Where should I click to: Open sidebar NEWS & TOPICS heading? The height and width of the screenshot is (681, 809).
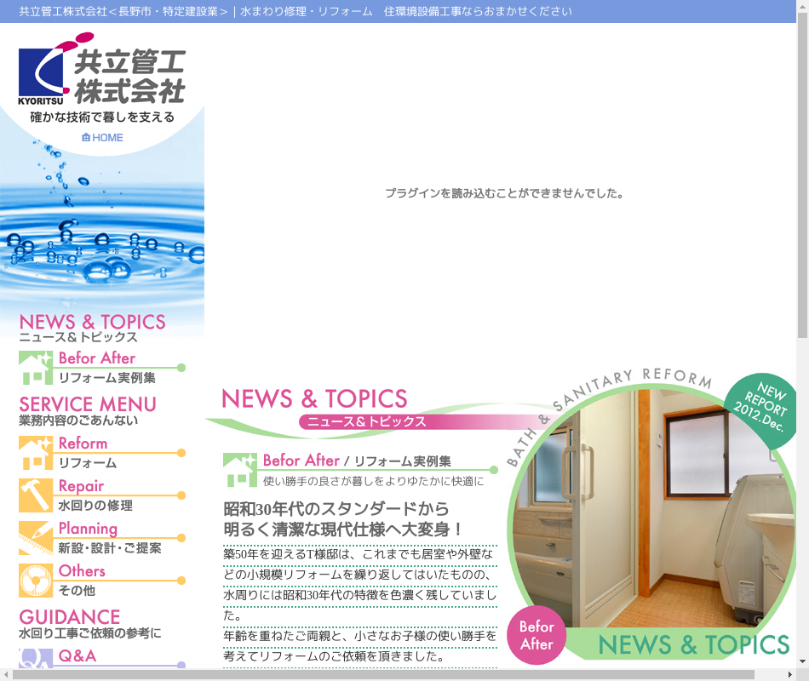tap(92, 322)
